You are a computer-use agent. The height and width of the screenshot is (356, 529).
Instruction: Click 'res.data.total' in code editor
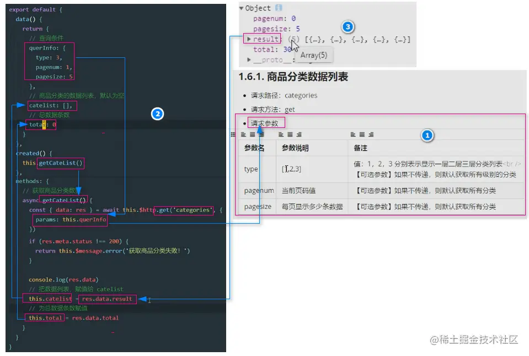[x=95, y=318]
